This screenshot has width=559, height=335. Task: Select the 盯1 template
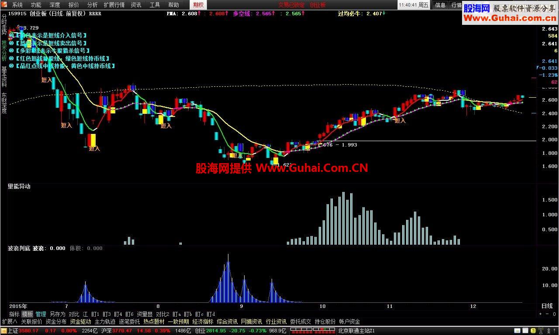coord(95,314)
